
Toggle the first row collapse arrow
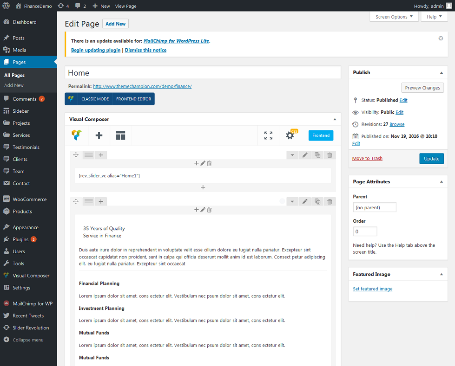click(292, 155)
